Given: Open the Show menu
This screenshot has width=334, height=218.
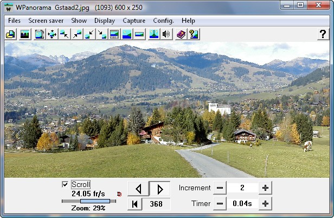Looking at the screenshot, I should (x=79, y=21).
